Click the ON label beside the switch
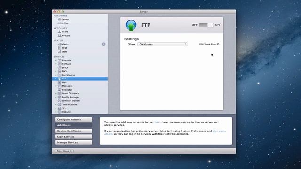This screenshot has height=169, width=301. tap(217, 25)
